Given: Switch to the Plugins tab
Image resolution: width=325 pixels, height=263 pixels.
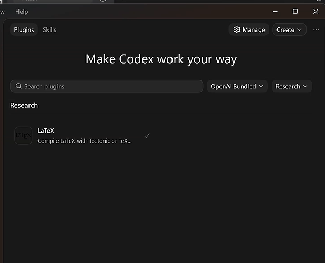Looking at the screenshot, I should (24, 30).
